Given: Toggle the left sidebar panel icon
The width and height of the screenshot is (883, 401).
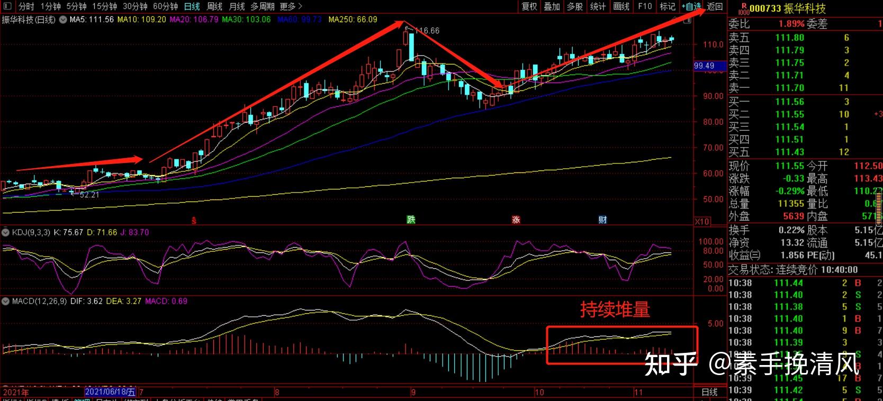Looking at the screenshot, I should tap(7, 6).
